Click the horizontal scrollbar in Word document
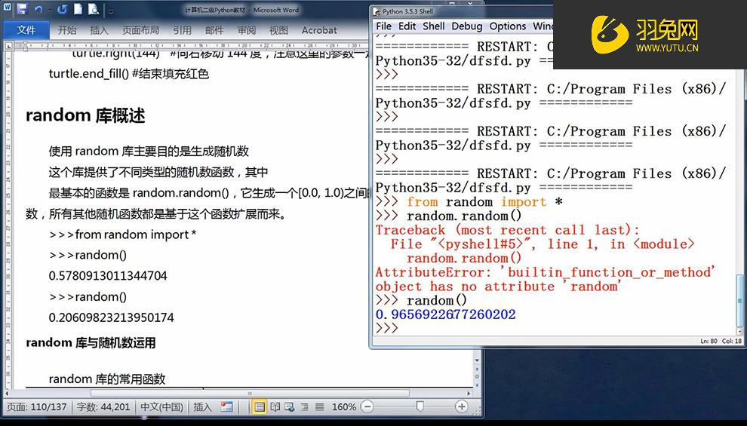 (250, 394)
